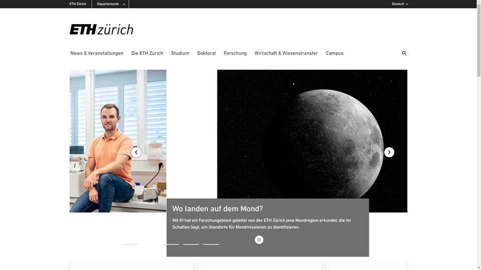
Task: Open the search magnifier icon
Action: [x=404, y=53]
